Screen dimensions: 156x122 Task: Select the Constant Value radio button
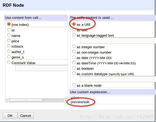pos(9,62)
